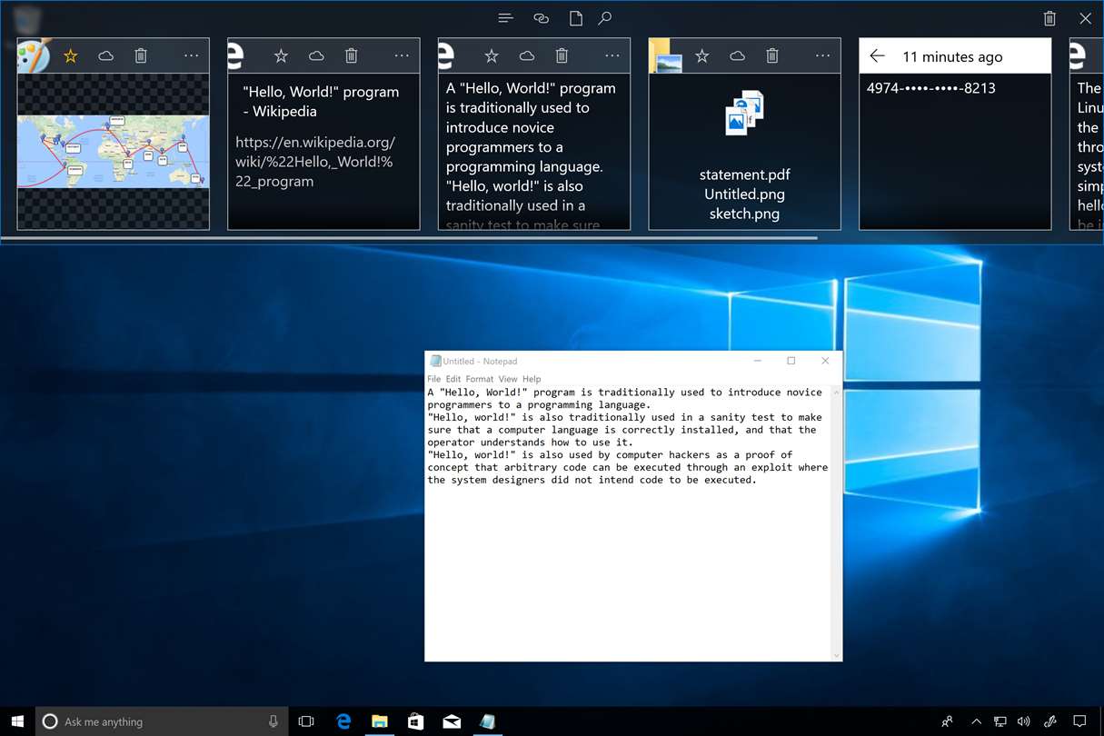
Task: Go back from the 11 minutes ago clip
Action: (877, 56)
